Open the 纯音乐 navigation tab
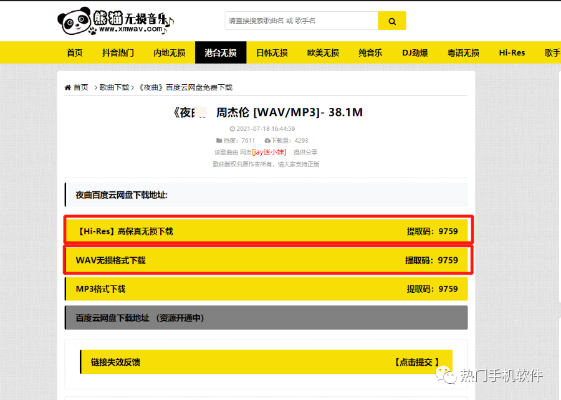This screenshot has width=561, height=400. [370, 53]
